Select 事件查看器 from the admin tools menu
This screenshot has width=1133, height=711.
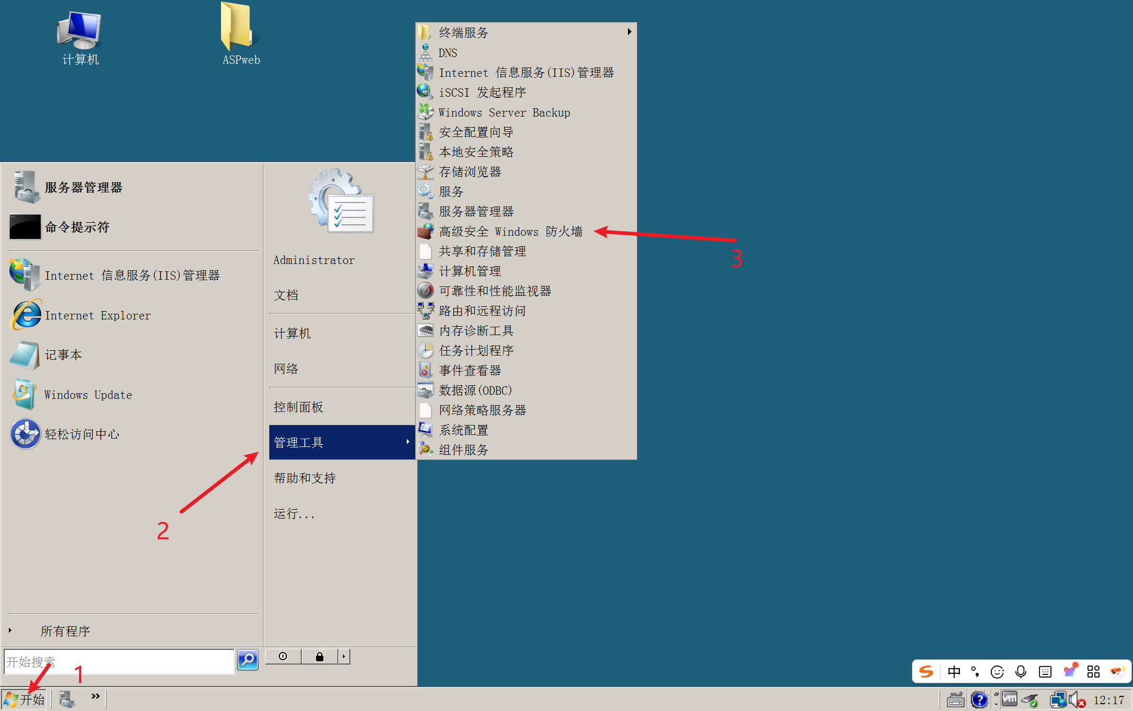(470, 371)
